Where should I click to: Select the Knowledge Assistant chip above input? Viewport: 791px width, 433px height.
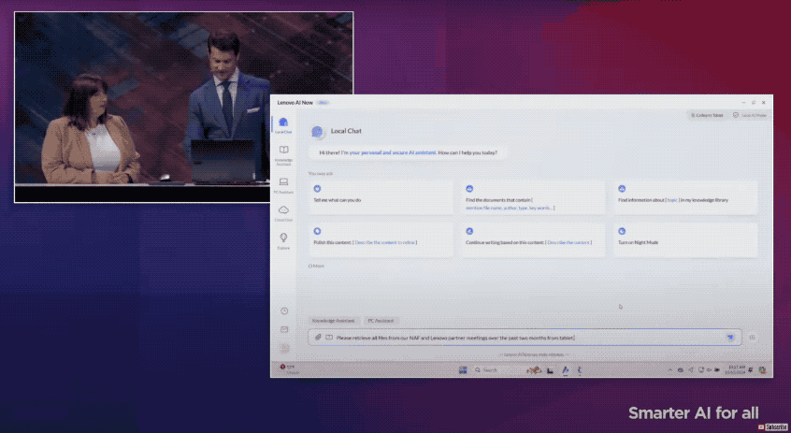click(333, 321)
